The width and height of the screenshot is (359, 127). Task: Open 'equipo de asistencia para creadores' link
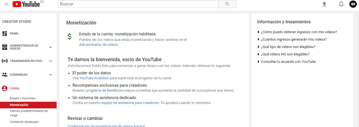130,103
